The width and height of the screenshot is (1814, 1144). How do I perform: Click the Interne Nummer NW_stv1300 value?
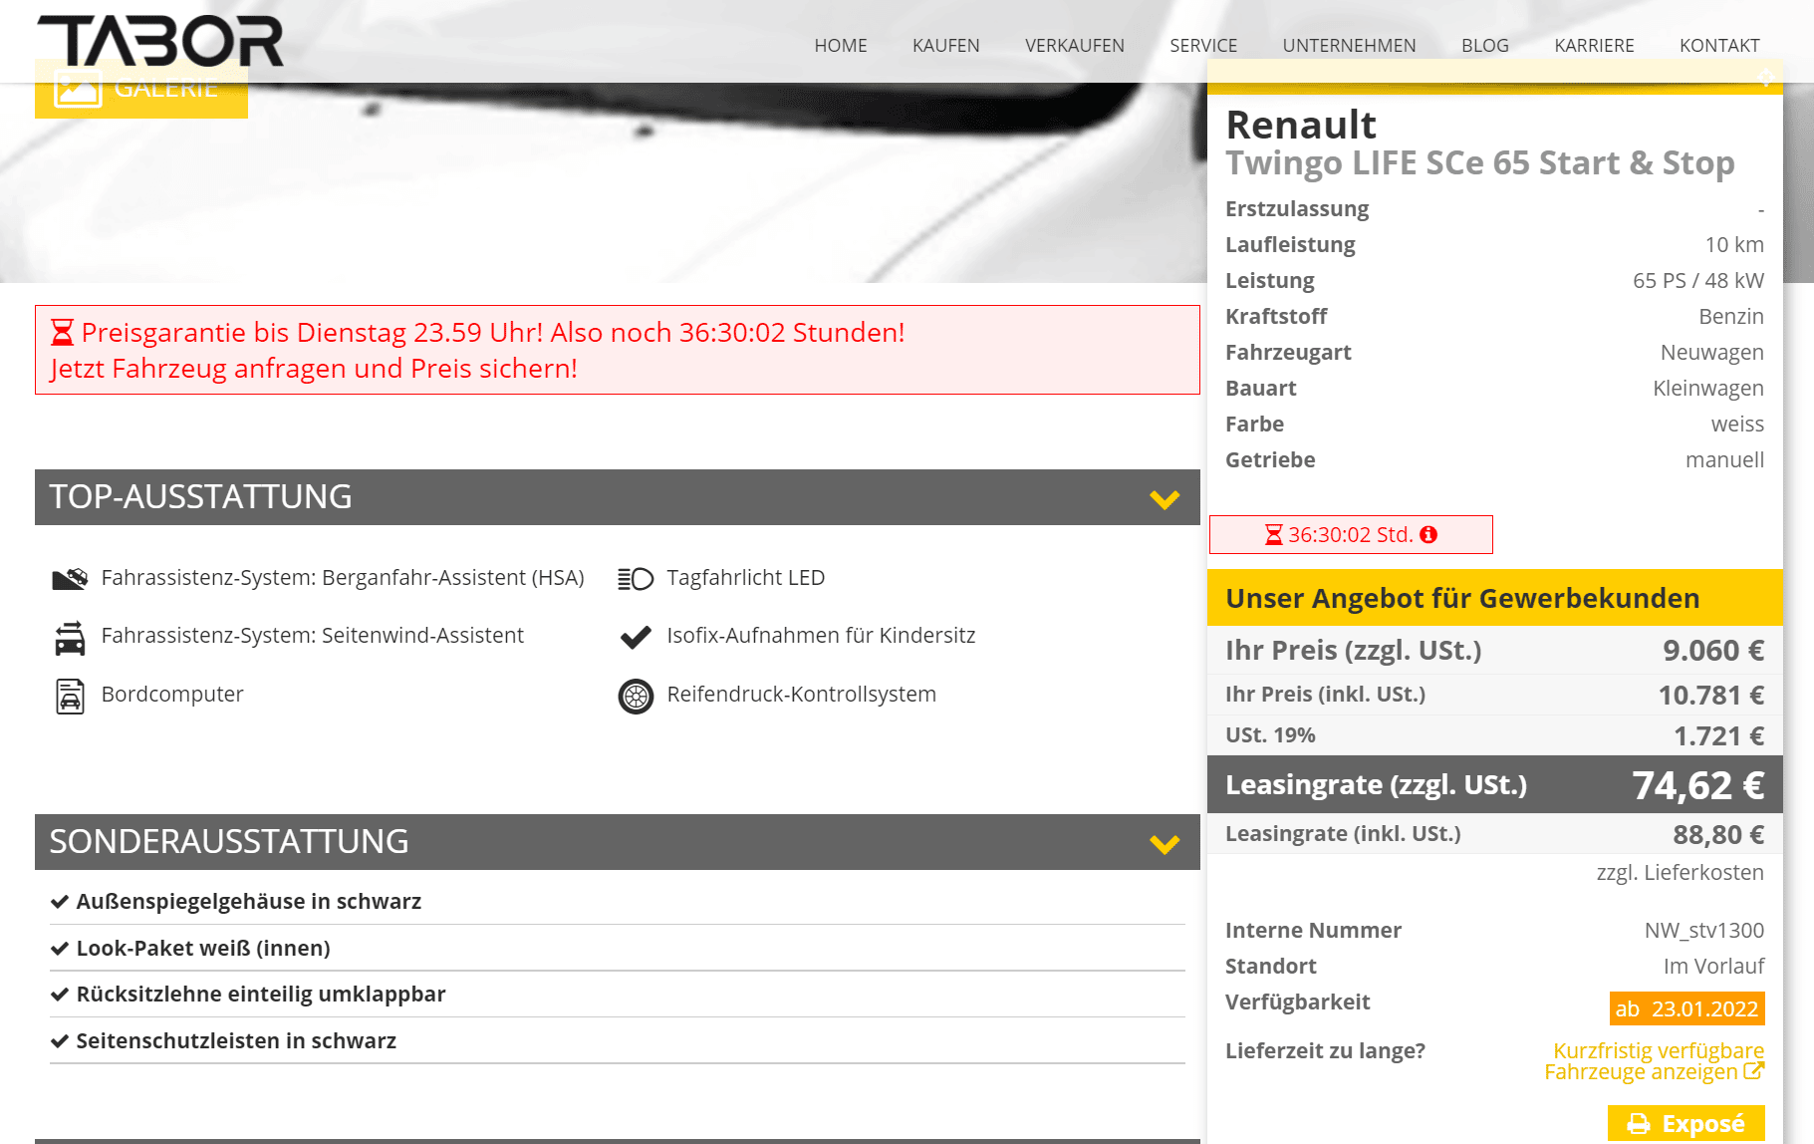1704,931
